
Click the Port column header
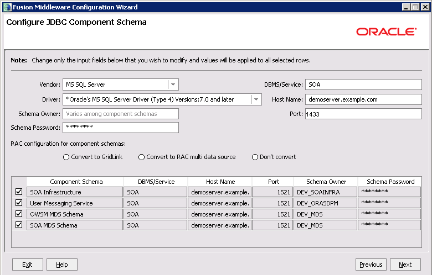[272, 182]
